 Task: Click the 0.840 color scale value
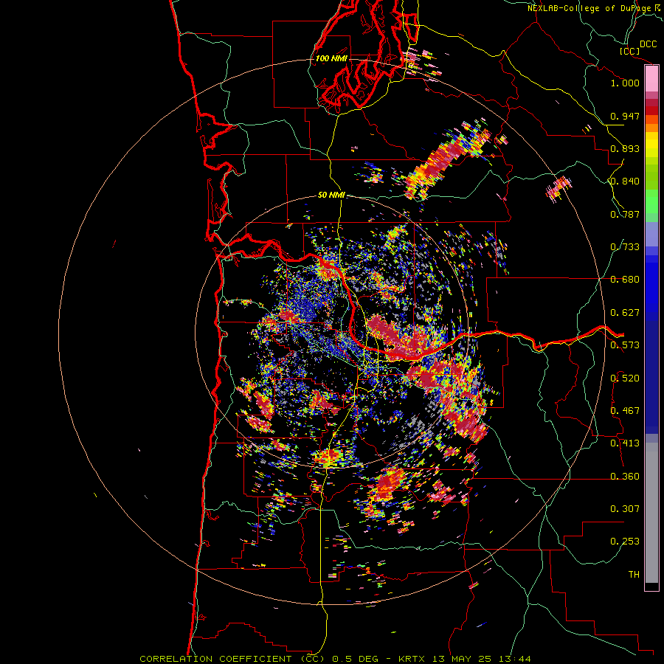(625, 181)
